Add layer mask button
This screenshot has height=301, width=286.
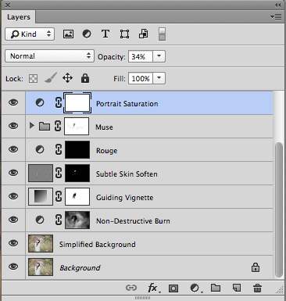173,288
